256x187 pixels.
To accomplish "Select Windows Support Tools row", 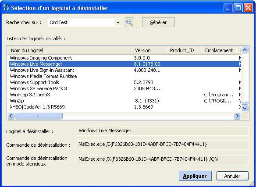I will point(125,82).
